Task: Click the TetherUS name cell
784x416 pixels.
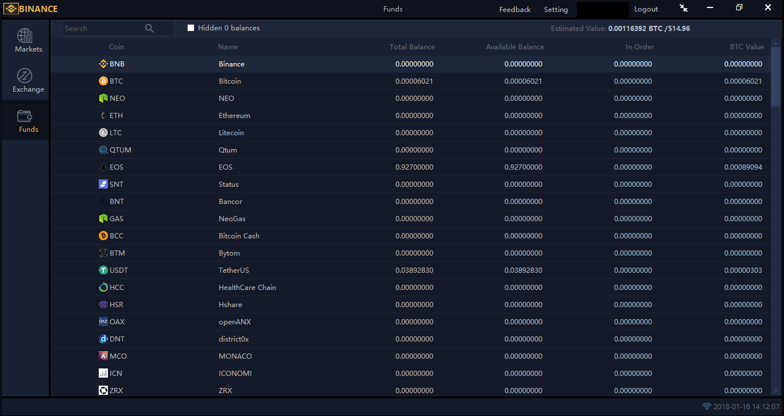Action: (234, 270)
